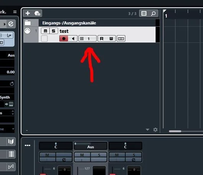Open MIDI channel selector showing 1
Image resolution: width=203 pixels, height=175 pixels.
tap(88, 39)
